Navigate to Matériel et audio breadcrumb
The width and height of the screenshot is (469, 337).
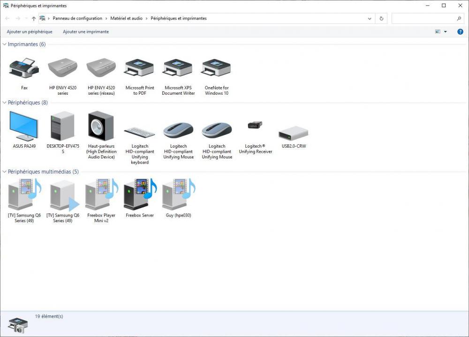pyautogui.click(x=127, y=19)
